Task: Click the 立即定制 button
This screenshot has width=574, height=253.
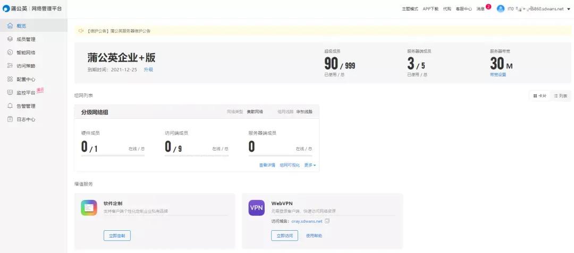Action: 117,236
